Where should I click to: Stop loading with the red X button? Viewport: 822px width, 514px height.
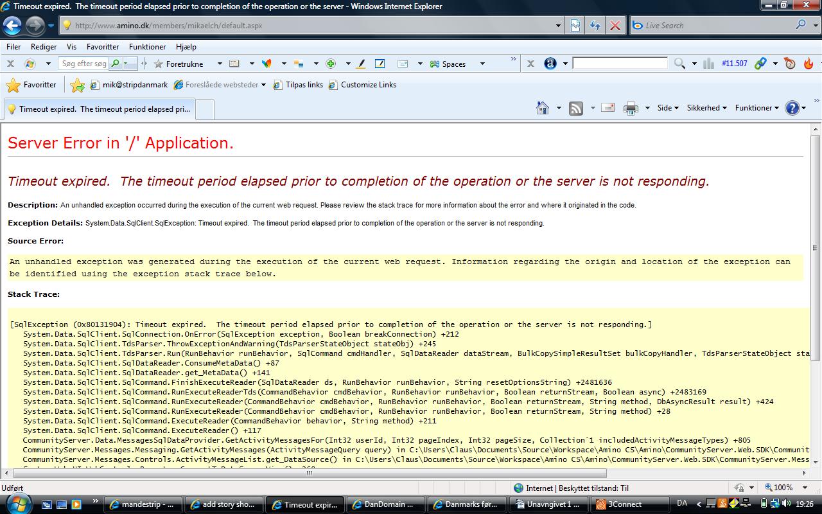coord(615,26)
